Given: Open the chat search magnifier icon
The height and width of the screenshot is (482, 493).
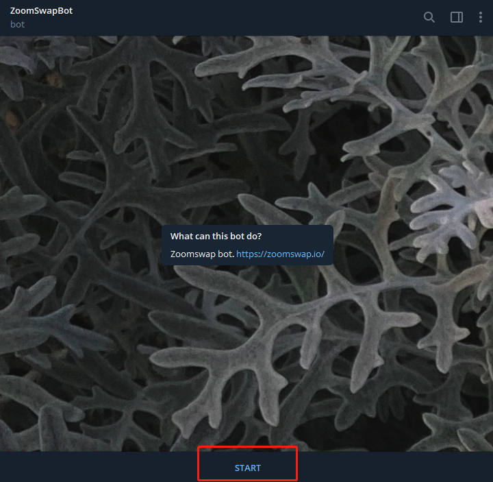Looking at the screenshot, I should [429, 17].
